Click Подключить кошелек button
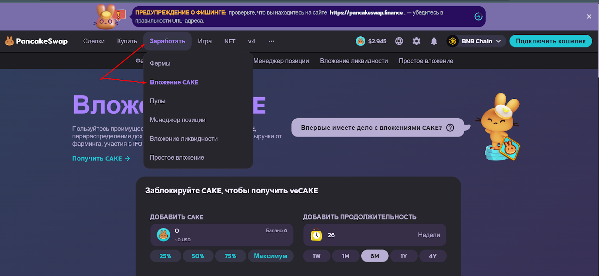 click(551, 41)
